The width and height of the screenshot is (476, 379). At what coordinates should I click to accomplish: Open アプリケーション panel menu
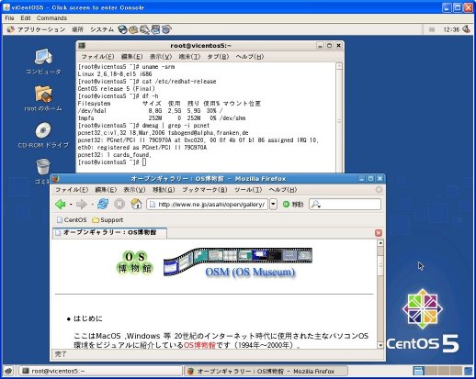coord(36,29)
